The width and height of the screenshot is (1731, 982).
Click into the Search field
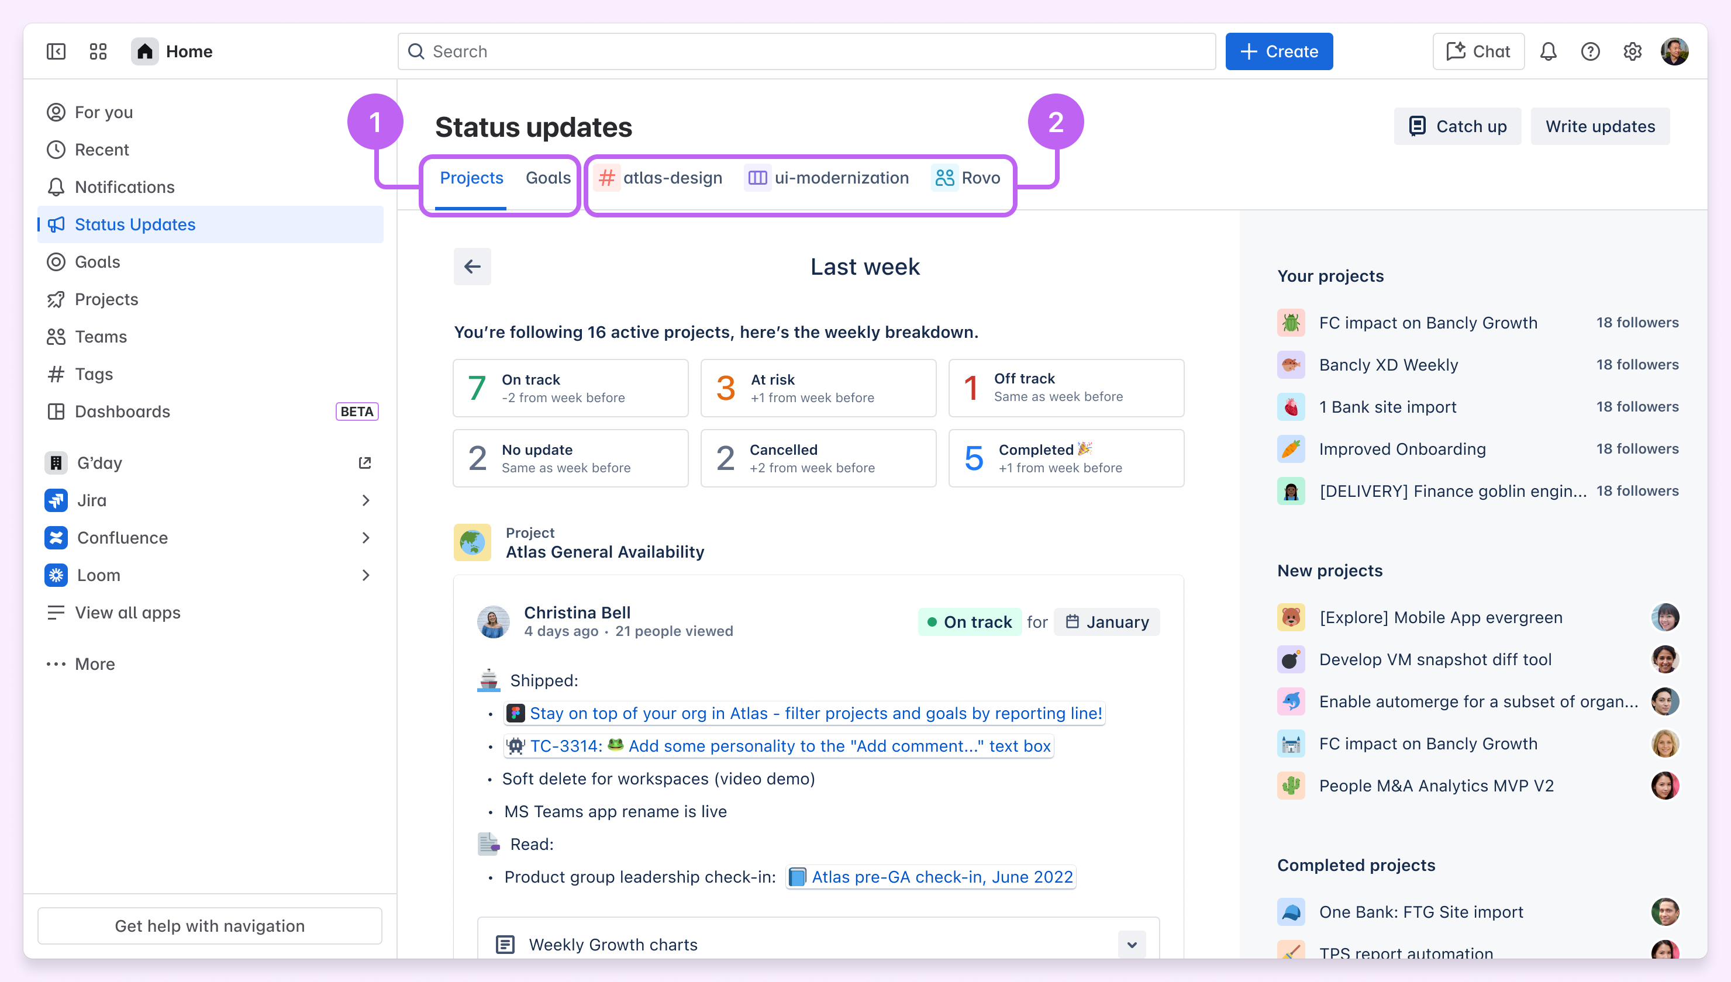(x=806, y=51)
